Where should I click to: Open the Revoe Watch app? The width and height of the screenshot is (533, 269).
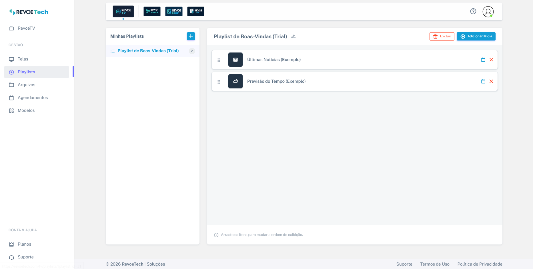(x=152, y=11)
